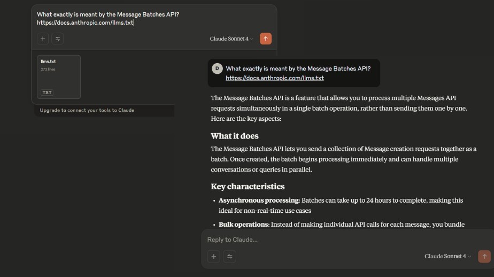The image size is (494, 277).
Task: Open the docs.anthropic.com/llms.txt link in the chat
Action: (x=275, y=78)
